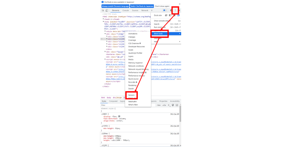Expand the head element node
Screen dimensions: 281x147
coord(103,19)
